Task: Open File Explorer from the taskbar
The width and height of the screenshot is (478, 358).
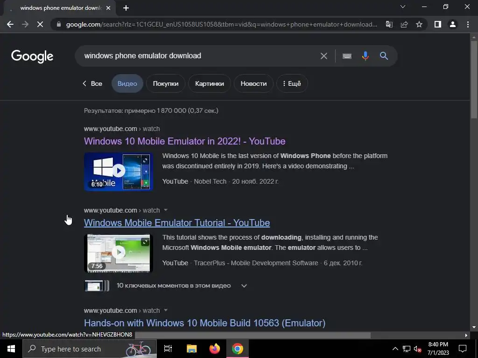Action: pos(192,349)
